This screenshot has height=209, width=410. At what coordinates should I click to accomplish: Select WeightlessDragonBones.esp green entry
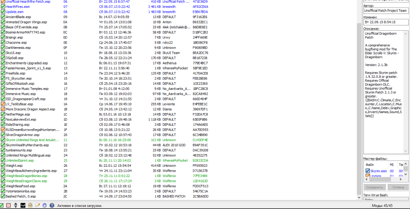26,176
